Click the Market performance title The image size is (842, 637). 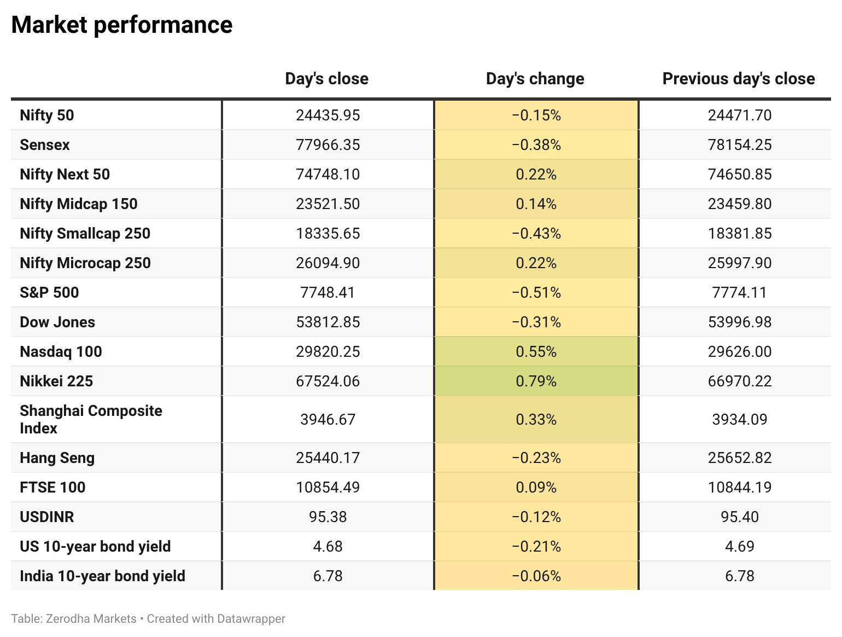122,25
